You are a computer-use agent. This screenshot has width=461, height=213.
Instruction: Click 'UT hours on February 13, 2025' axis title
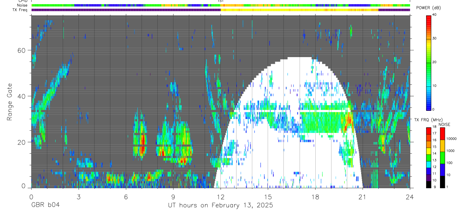point(220,205)
